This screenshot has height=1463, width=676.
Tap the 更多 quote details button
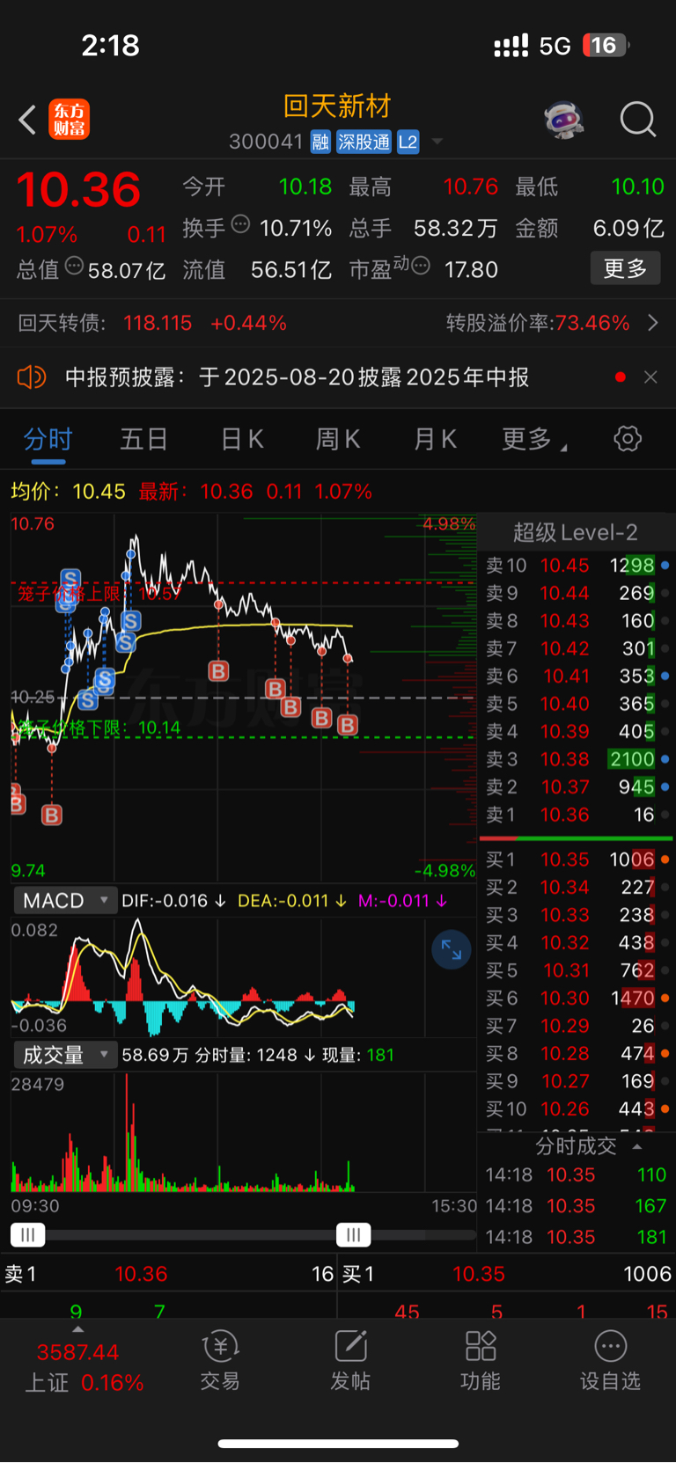(x=625, y=268)
